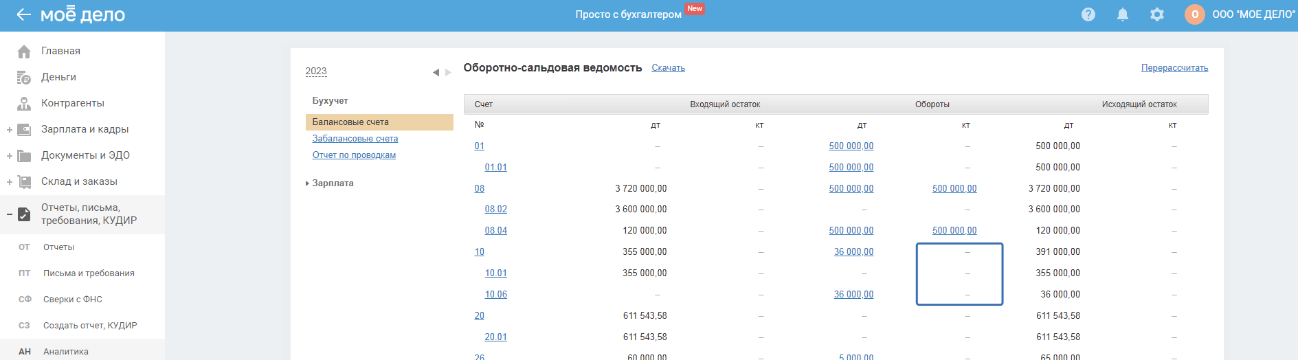Viewport: 1298px width, 360px height.
Task: Open settings gear icon
Action: pos(1157,14)
